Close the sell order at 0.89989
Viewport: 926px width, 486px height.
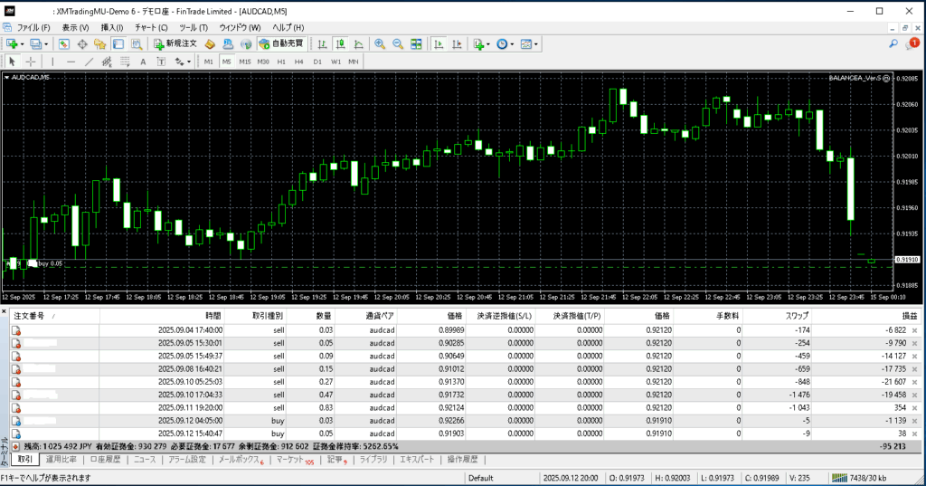pos(914,331)
